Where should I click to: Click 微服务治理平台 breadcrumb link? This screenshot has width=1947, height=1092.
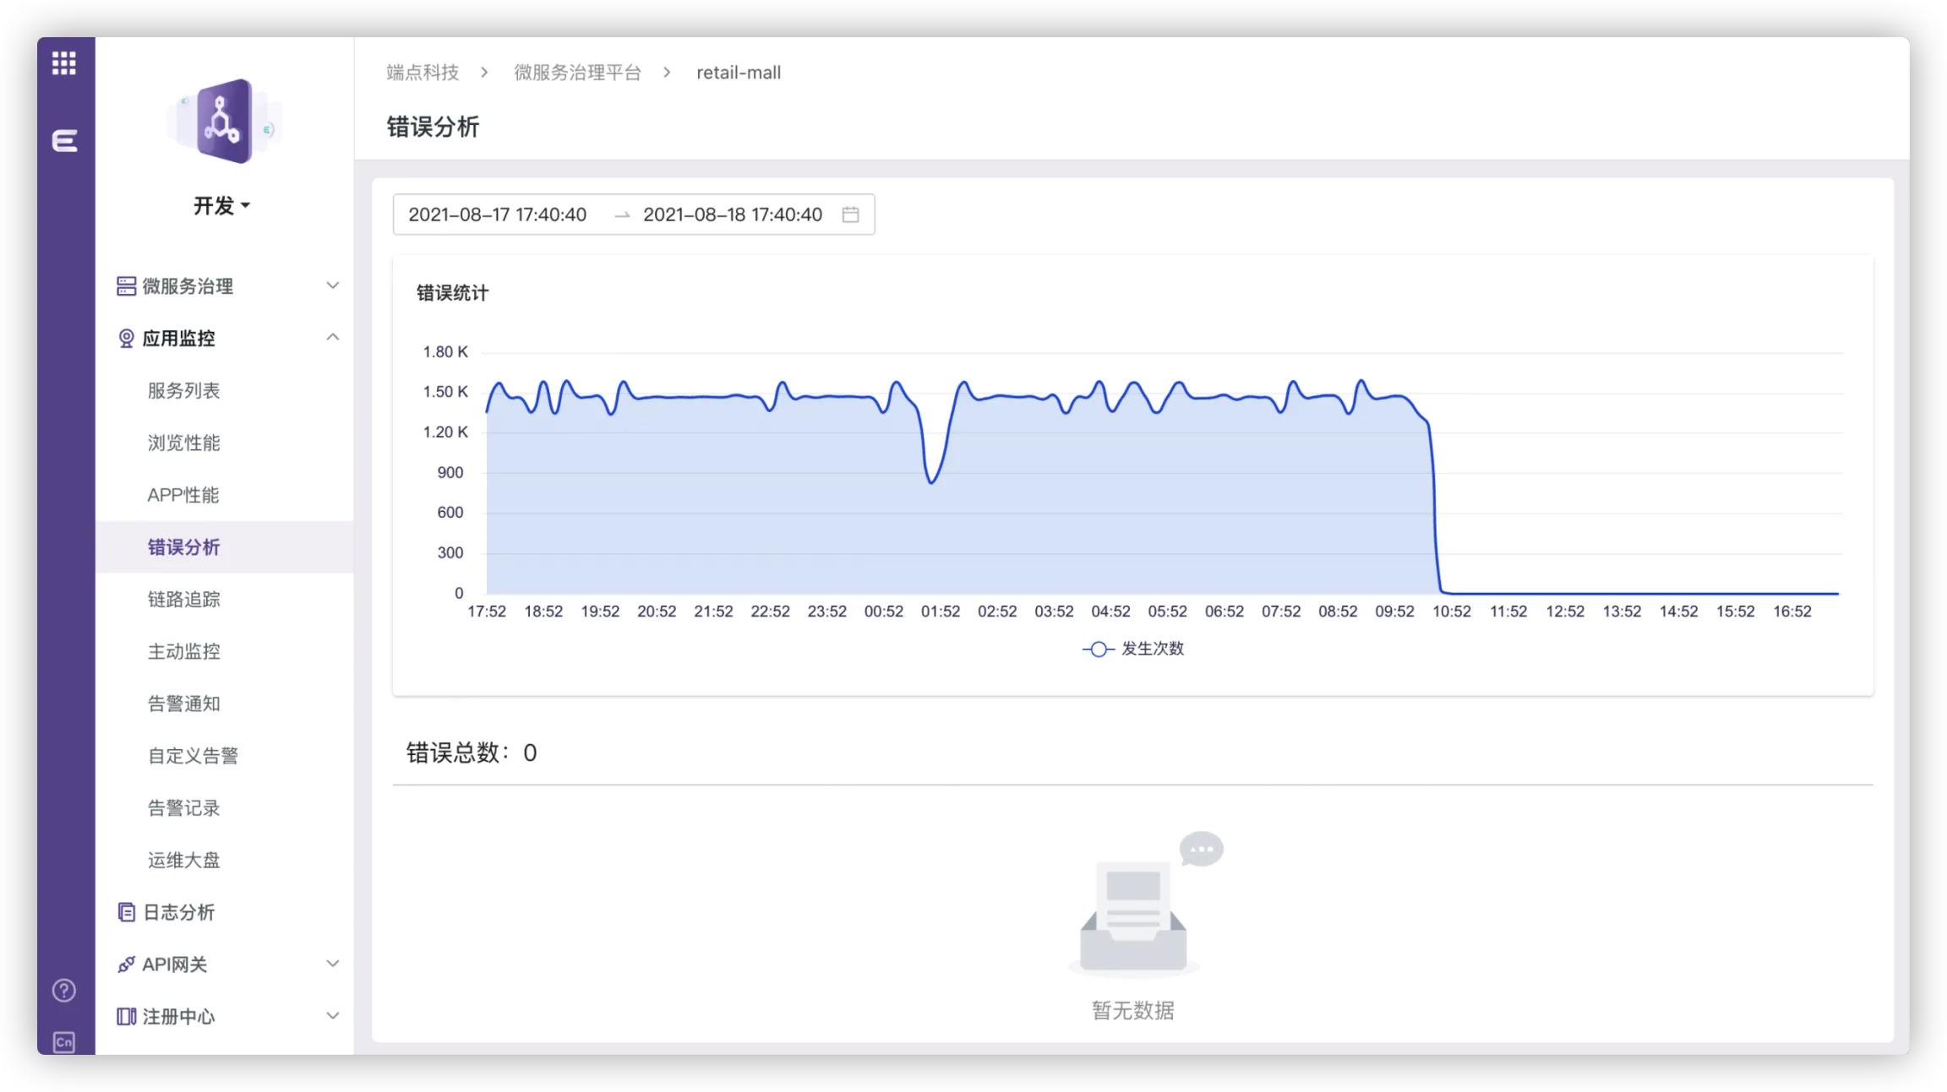(x=577, y=73)
